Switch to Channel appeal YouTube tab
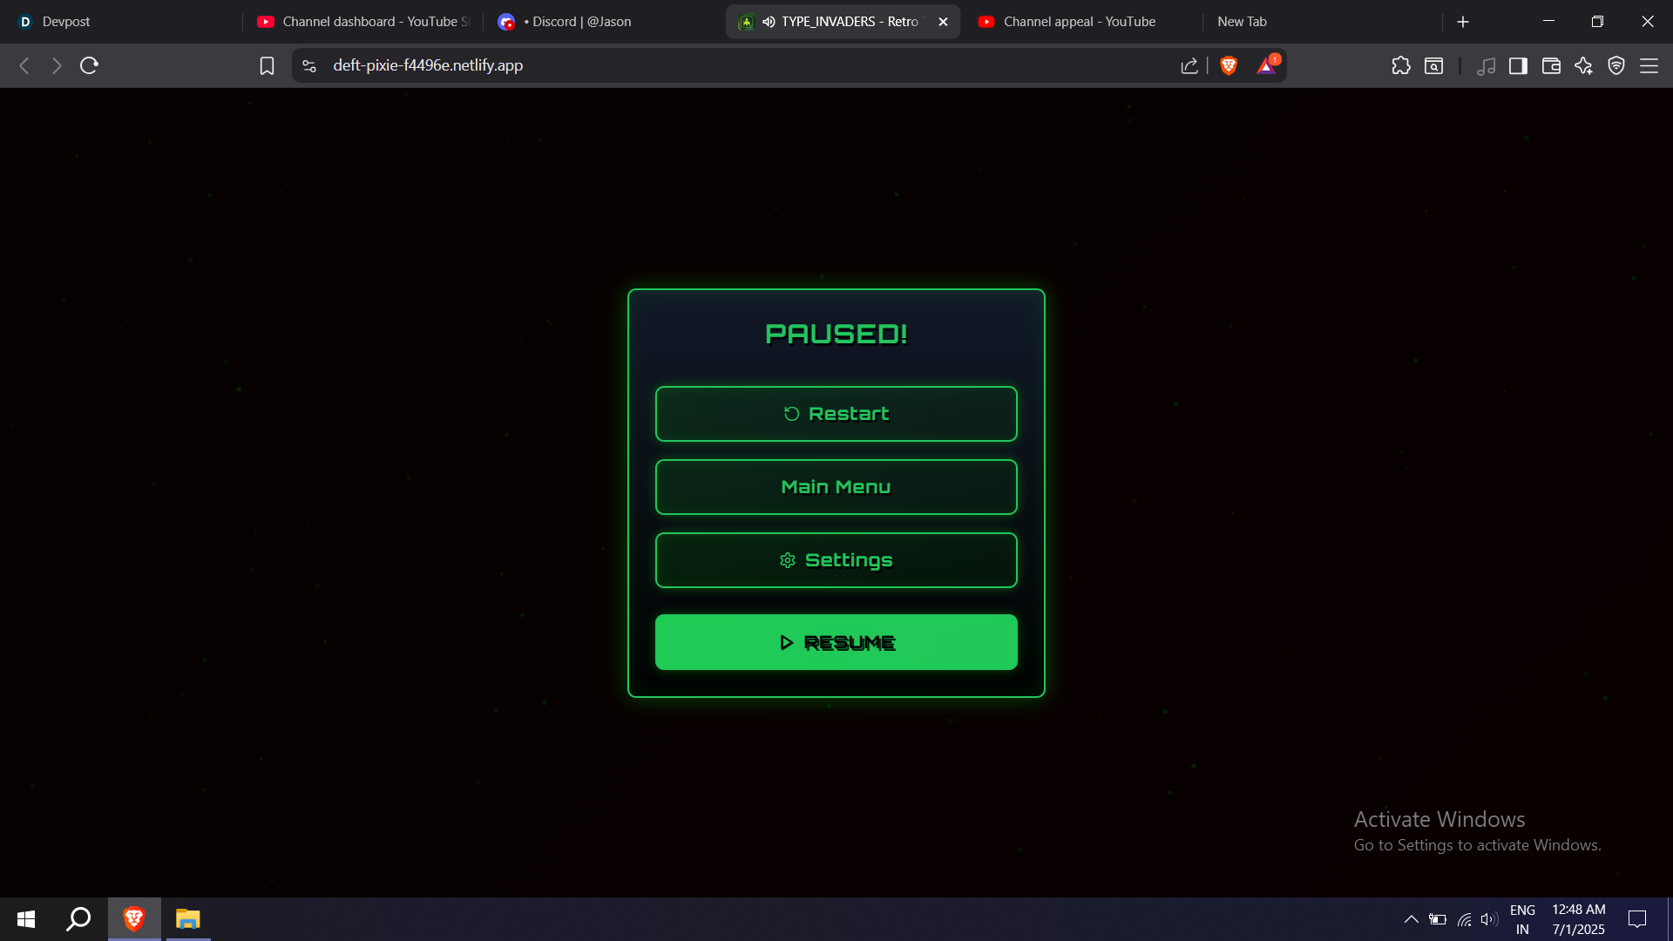The height and width of the screenshot is (941, 1673). pyautogui.click(x=1079, y=22)
